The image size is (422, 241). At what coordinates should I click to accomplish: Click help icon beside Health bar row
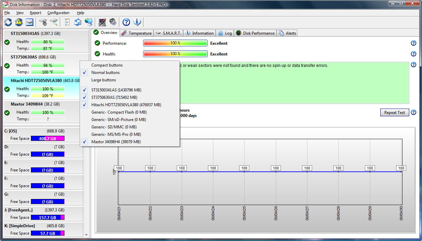(414, 54)
